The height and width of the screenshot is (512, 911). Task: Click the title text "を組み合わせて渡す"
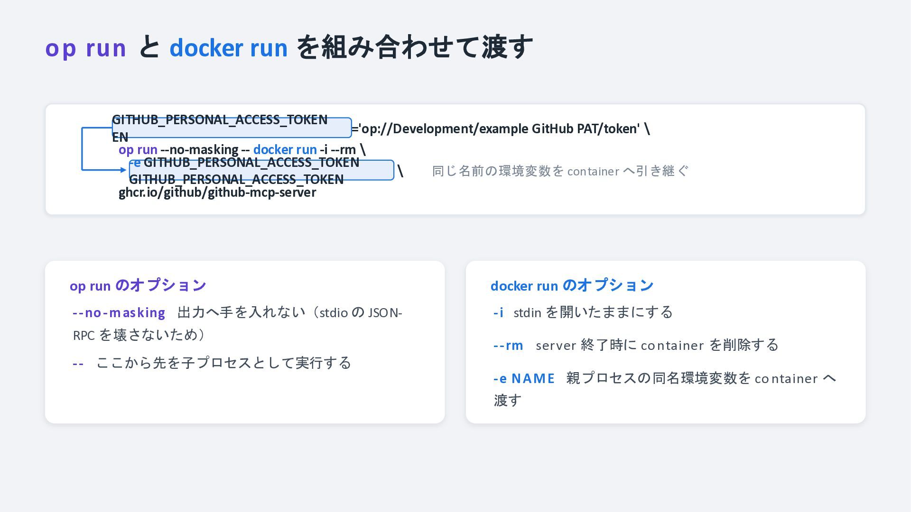[x=415, y=47]
